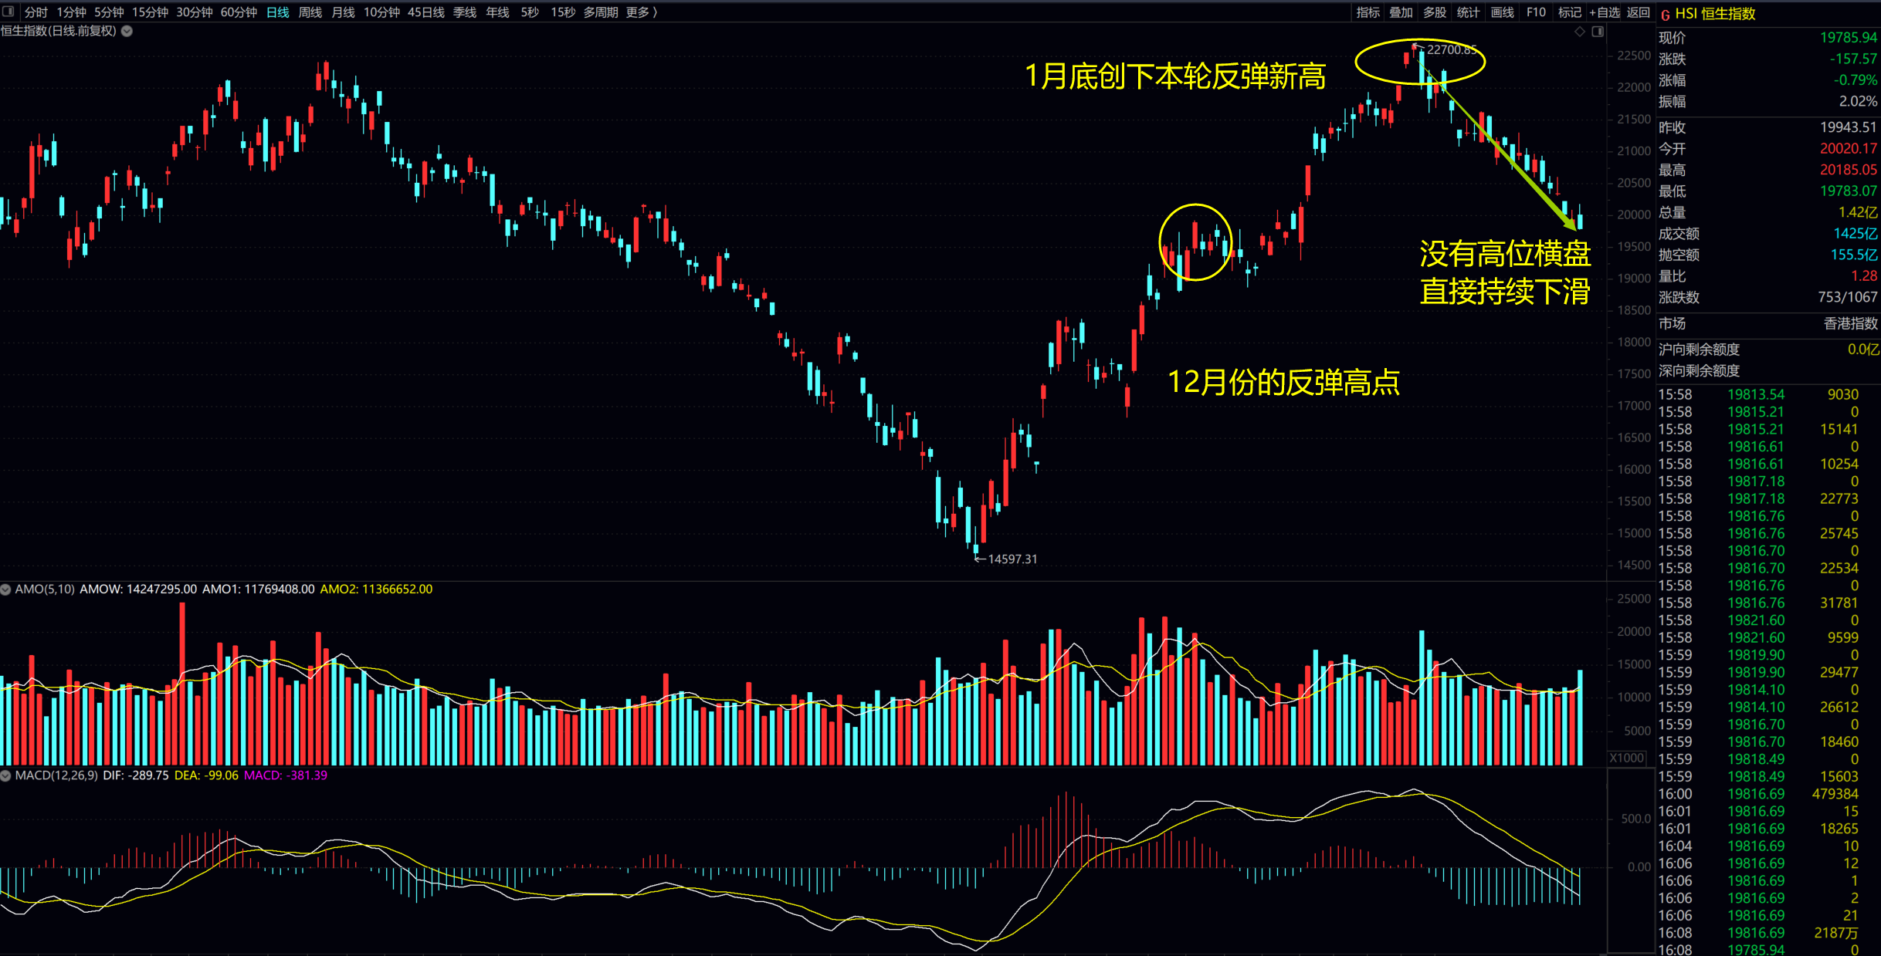
Task: Select the 5分钟 period tab
Action: [109, 12]
